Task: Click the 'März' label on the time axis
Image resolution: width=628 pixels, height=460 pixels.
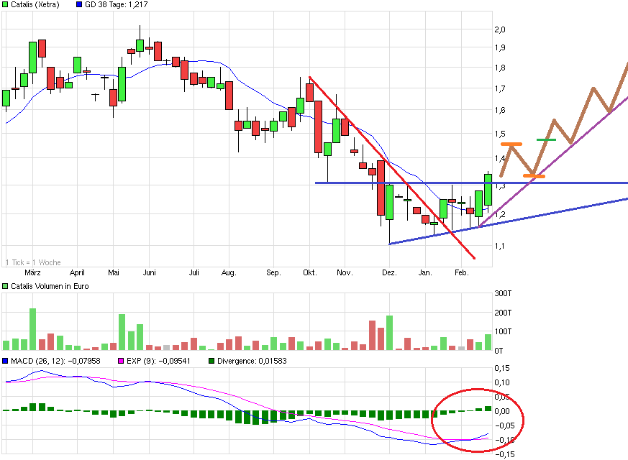Action: pos(32,273)
